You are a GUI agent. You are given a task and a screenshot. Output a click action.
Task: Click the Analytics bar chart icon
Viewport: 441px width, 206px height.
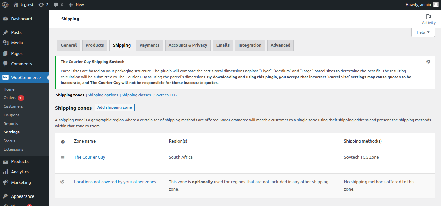[x=5, y=172]
